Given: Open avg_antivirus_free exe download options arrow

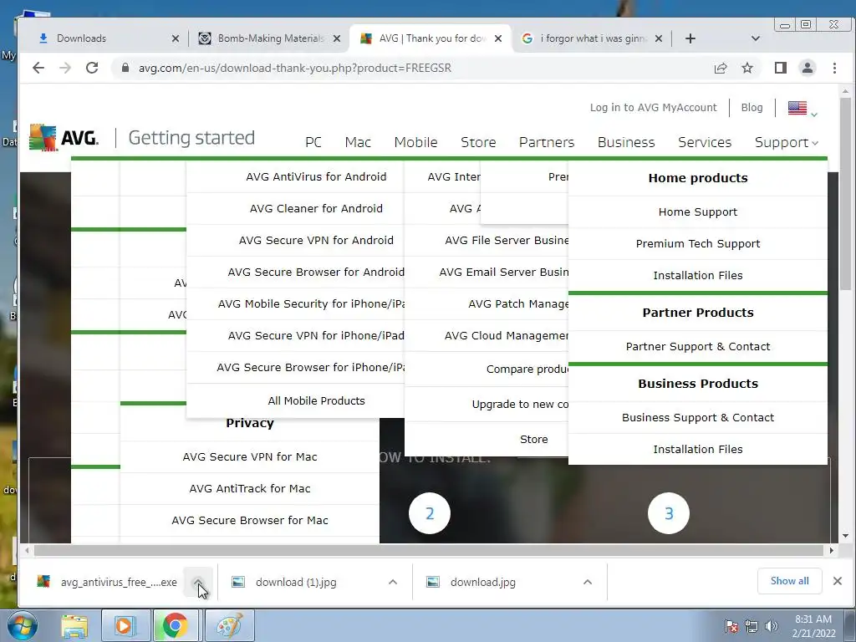Looking at the screenshot, I should tap(198, 582).
